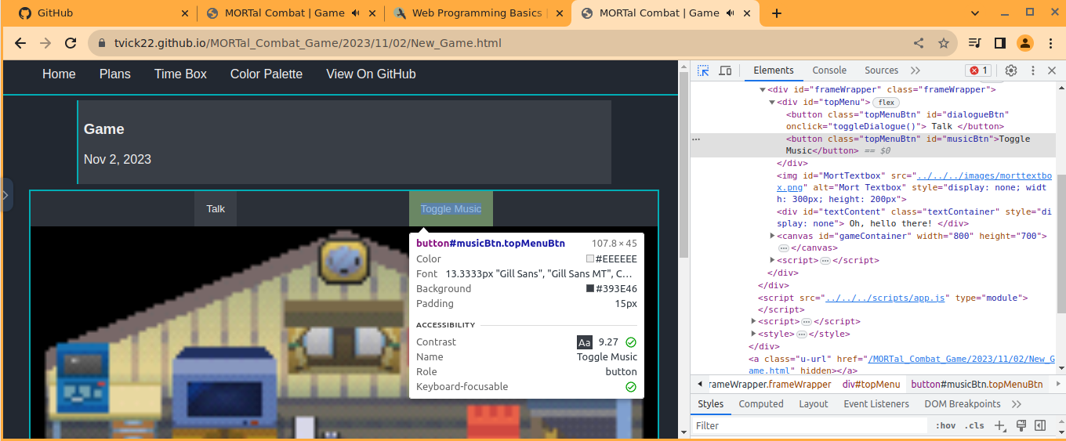
Task: Toggle the .cls element classes panel
Action: coord(974,426)
